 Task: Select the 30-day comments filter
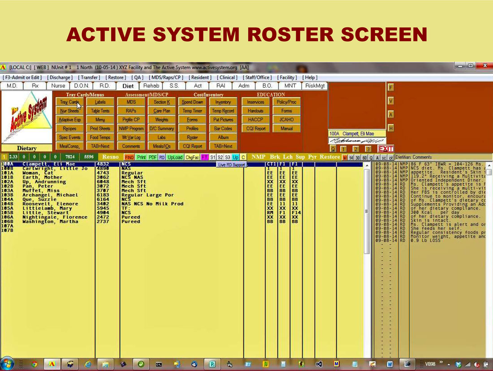pyautogui.click(x=358, y=158)
